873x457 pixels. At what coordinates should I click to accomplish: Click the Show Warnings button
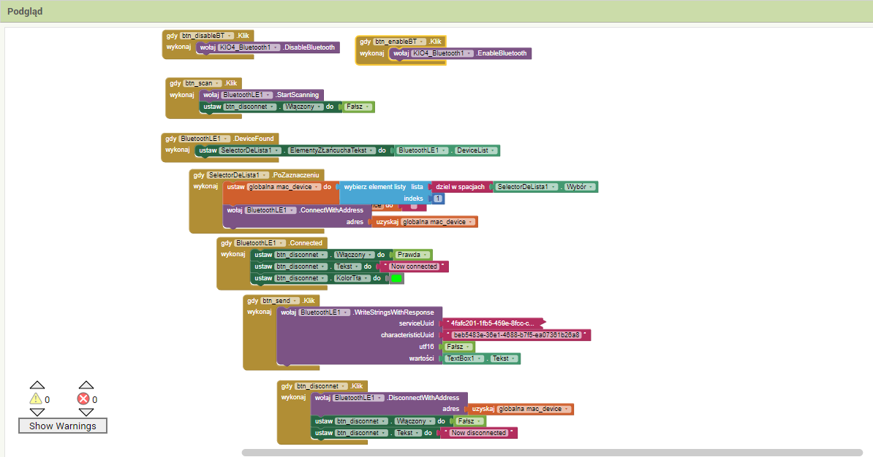pos(63,426)
